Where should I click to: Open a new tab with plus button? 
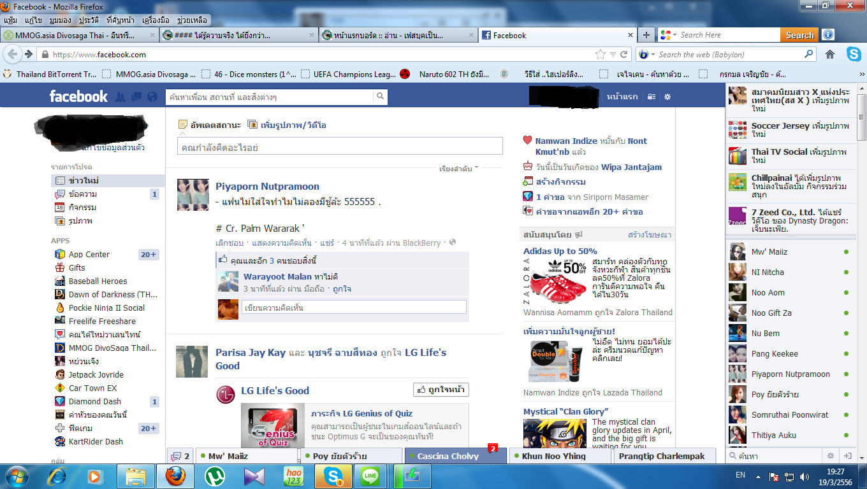click(x=646, y=35)
